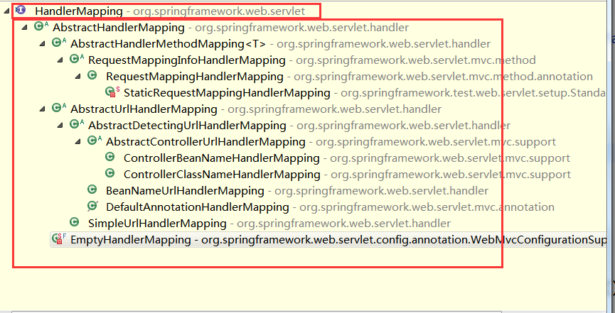Collapse the AbstractUrlHandlerMapping node
Image resolution: width=615 pixels, height=313 pixels.
[43, 109]
